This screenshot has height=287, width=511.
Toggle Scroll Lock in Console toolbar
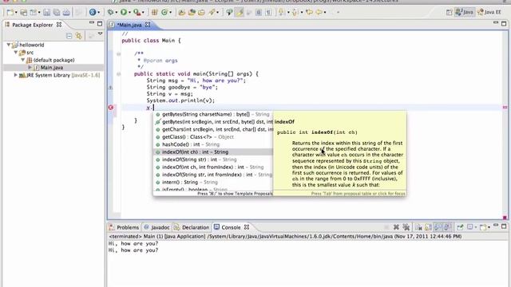point(428,227)
